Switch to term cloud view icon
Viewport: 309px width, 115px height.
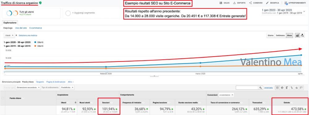point(296,87)
